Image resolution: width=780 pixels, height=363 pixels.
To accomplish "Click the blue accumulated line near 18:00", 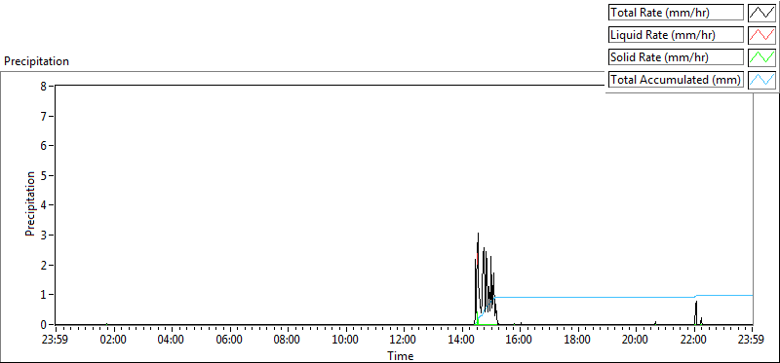I will pyautogui.click(x=578, y=297).
